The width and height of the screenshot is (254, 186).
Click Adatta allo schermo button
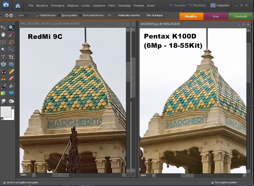tap(129, 15)
